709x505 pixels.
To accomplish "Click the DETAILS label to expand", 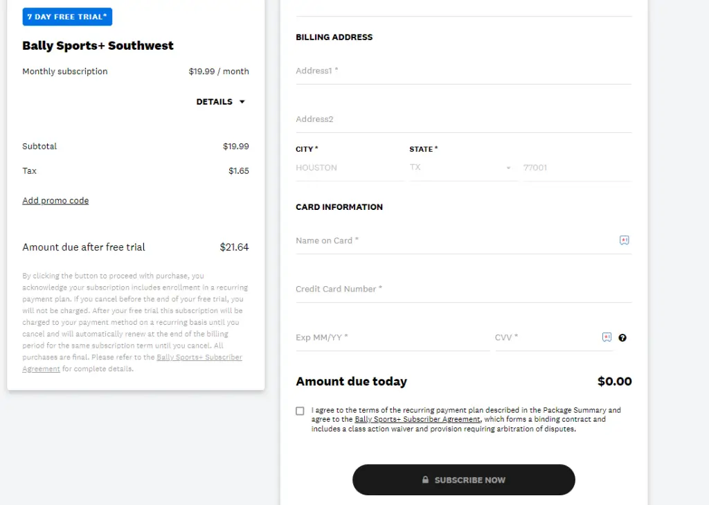I will tap(214, 102).
